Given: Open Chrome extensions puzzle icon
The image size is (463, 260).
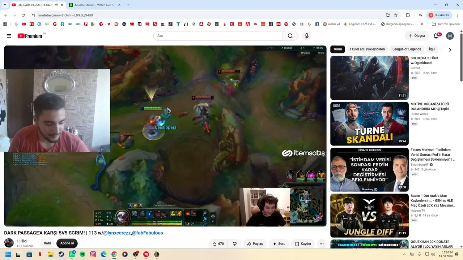Looking at the screenshot, I should tap(408, 15).
